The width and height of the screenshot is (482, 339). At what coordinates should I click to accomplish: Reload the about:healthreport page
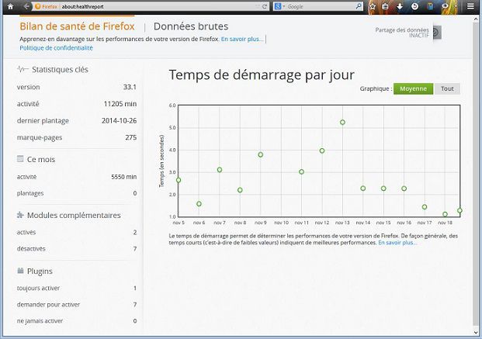point(265,6)
